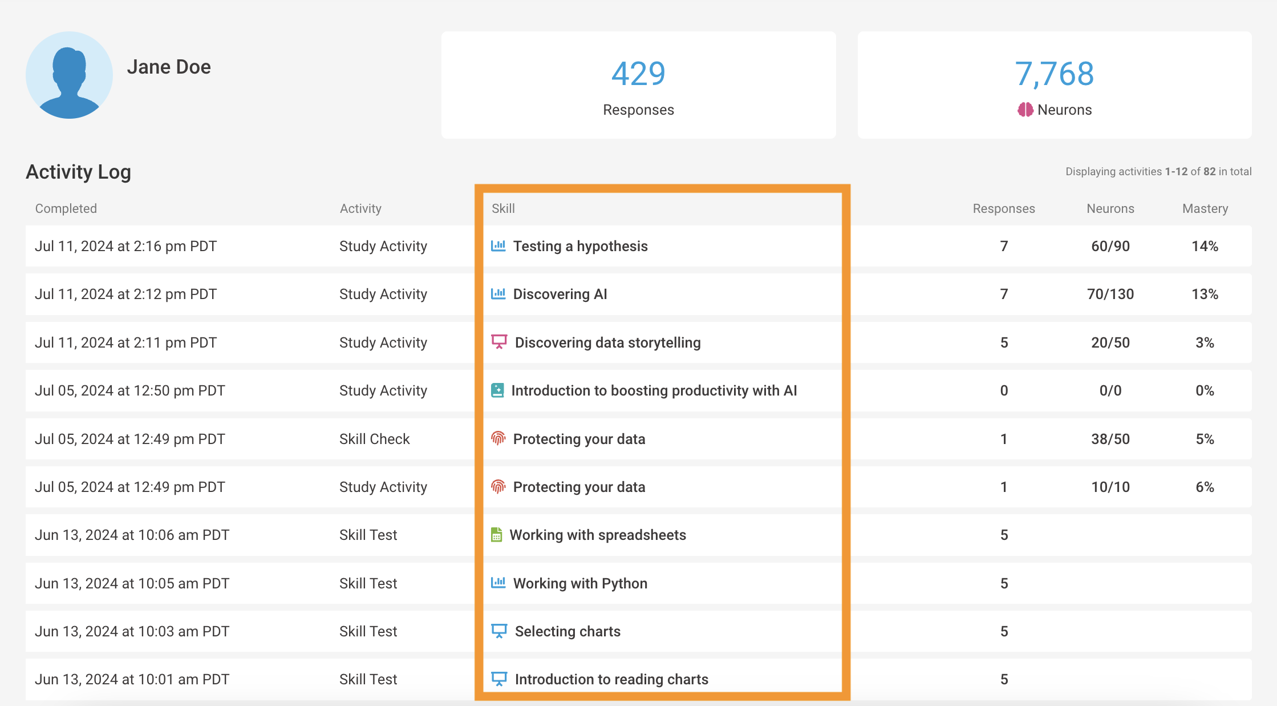The image size is (1277, 706).
Task: Click Jane Doe's profile avatar
Action: click(x=69, y=75)
